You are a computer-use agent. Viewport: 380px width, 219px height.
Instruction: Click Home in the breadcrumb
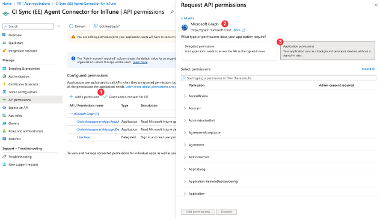coord(7,4)
